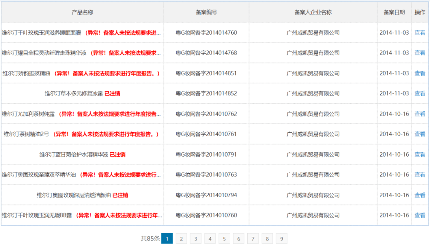
Task: Open 查看 link for 粤G妆网备字2014010794
Action: (420, 195)
